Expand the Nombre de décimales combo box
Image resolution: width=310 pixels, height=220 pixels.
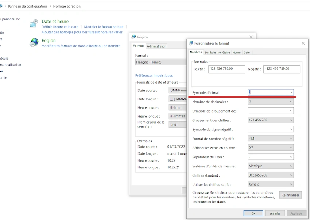271,102
